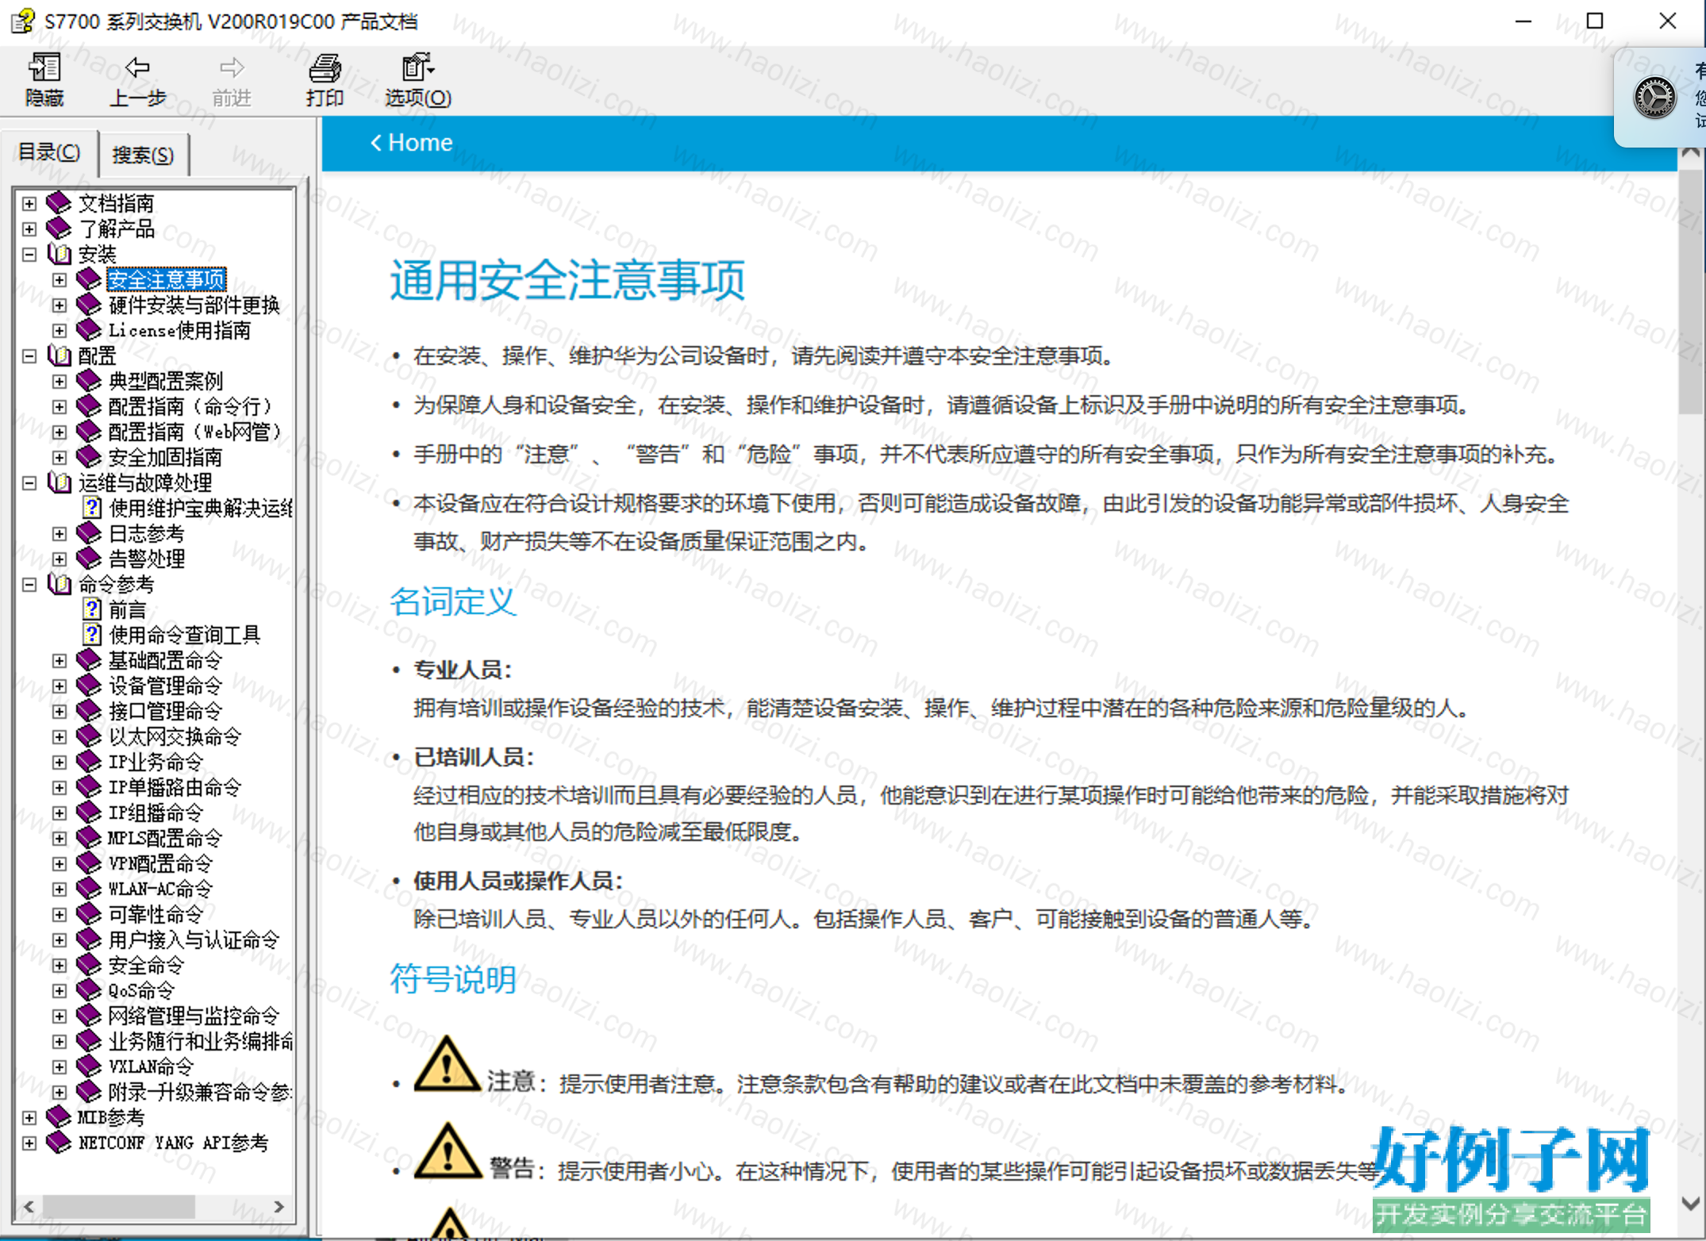The height and width of the screenshot is (1241, 1706).
Task: Click the book icon beside 安全加固指南
Action: click(x=89, y=457)
